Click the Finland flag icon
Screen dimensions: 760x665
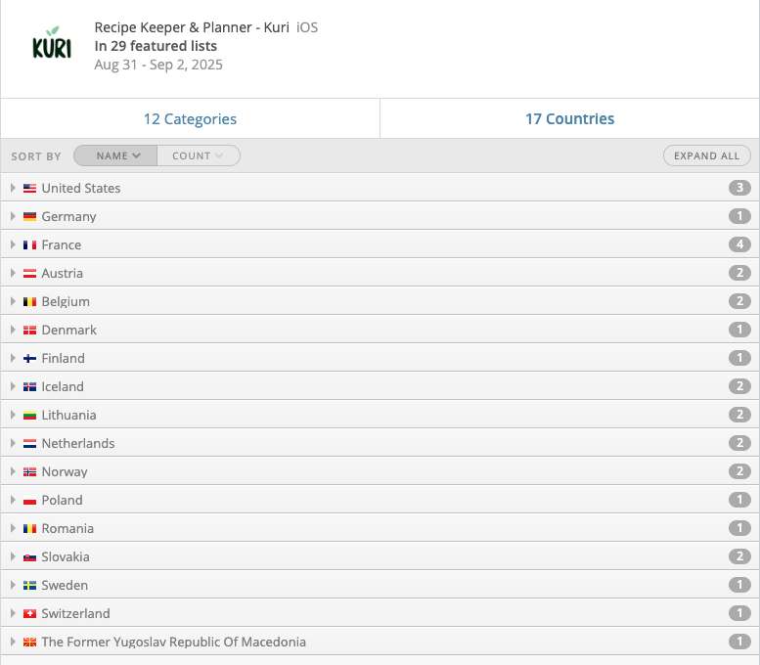point(29,358)
